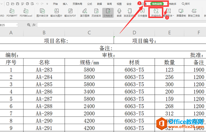This screenshot has height=132, width=206.
Task: Select cell containing AA-286
Action: point(44,91)
